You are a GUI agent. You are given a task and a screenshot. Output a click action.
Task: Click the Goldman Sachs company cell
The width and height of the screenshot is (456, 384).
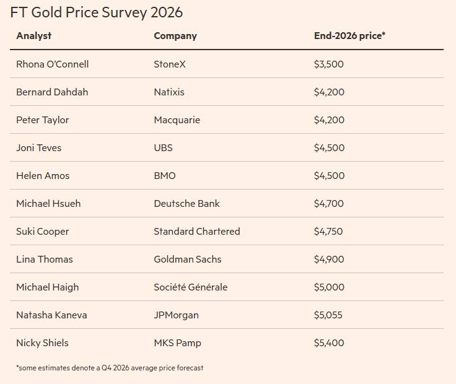(x=187, y=260)
